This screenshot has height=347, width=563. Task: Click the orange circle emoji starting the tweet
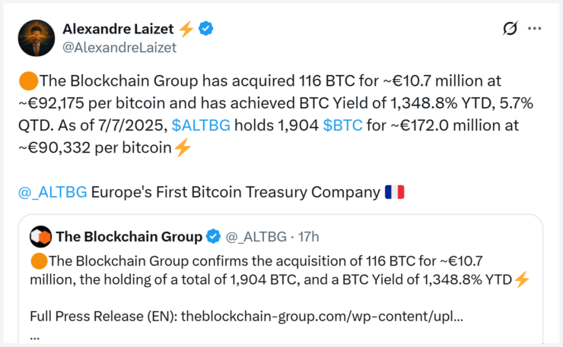tap(28, 80)
